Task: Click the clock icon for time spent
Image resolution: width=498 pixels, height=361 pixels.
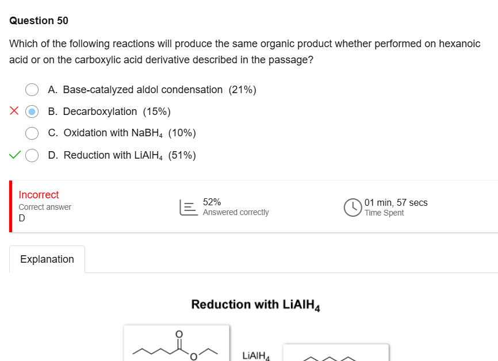Action: [x=352, y=208]
